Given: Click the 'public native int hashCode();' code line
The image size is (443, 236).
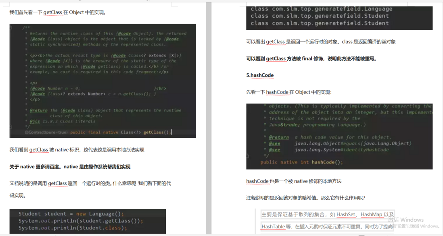Looking at the screenshot, I should (301, 162).
